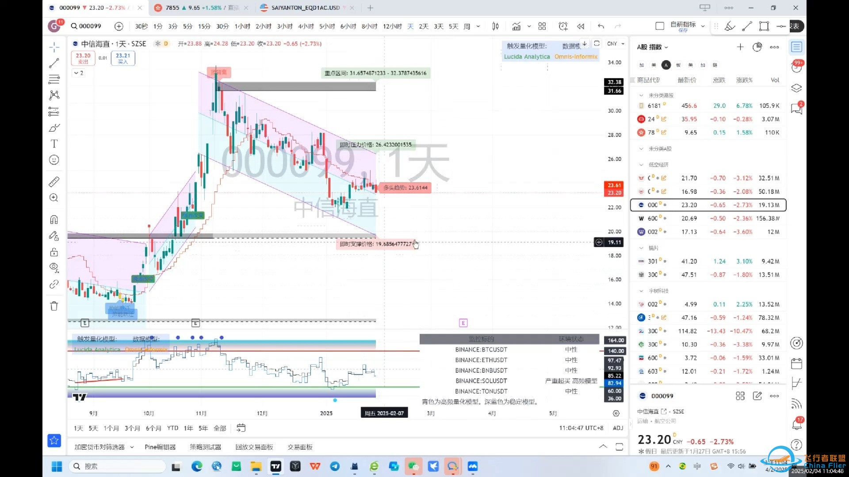
Task: Open the pattern drawing tools
Action: (54, 95)
